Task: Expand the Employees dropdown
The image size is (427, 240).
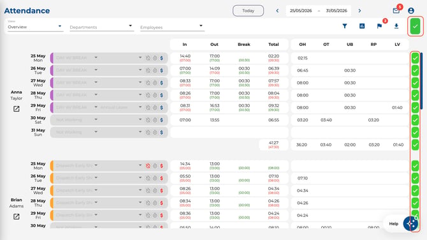Action: 172,27
